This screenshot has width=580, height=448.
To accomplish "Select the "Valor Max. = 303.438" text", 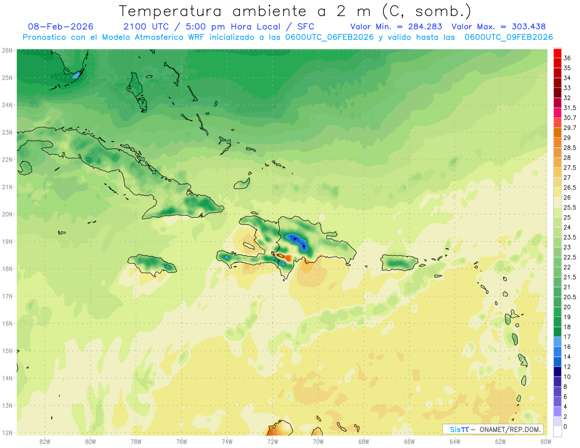I will (x=498, y=27).
